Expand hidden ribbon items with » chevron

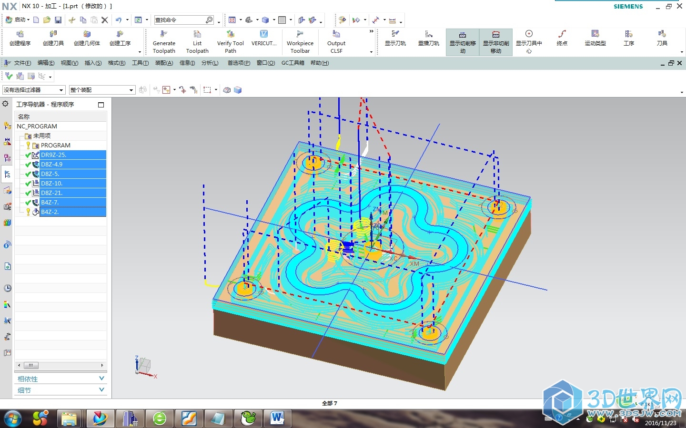(372, 31)
